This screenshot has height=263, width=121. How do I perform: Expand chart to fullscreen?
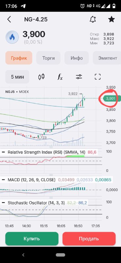[98, 77]
